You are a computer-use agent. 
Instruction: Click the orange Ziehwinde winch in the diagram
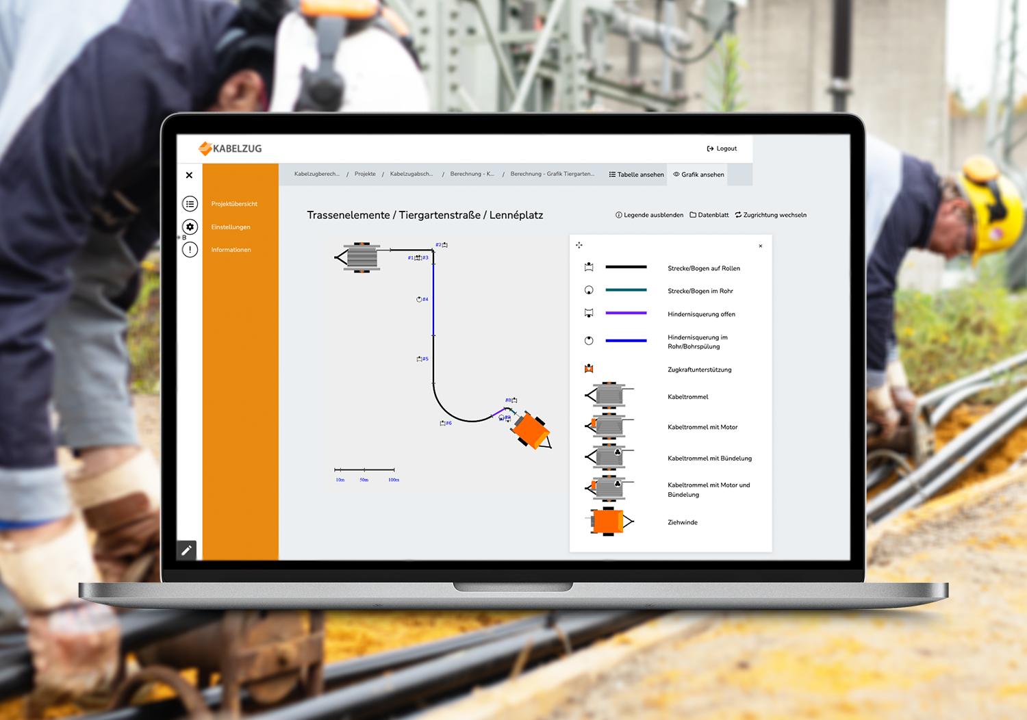pos(531,431)
